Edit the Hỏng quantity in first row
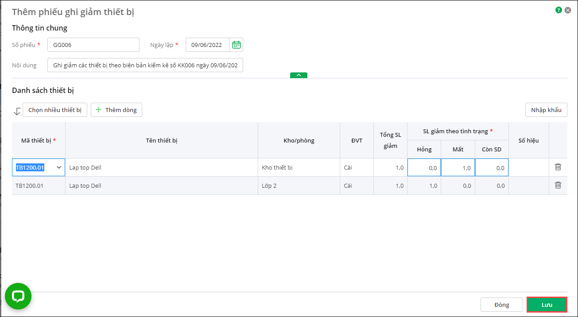Viewport: 578px width, 317px height. point(424,168)
